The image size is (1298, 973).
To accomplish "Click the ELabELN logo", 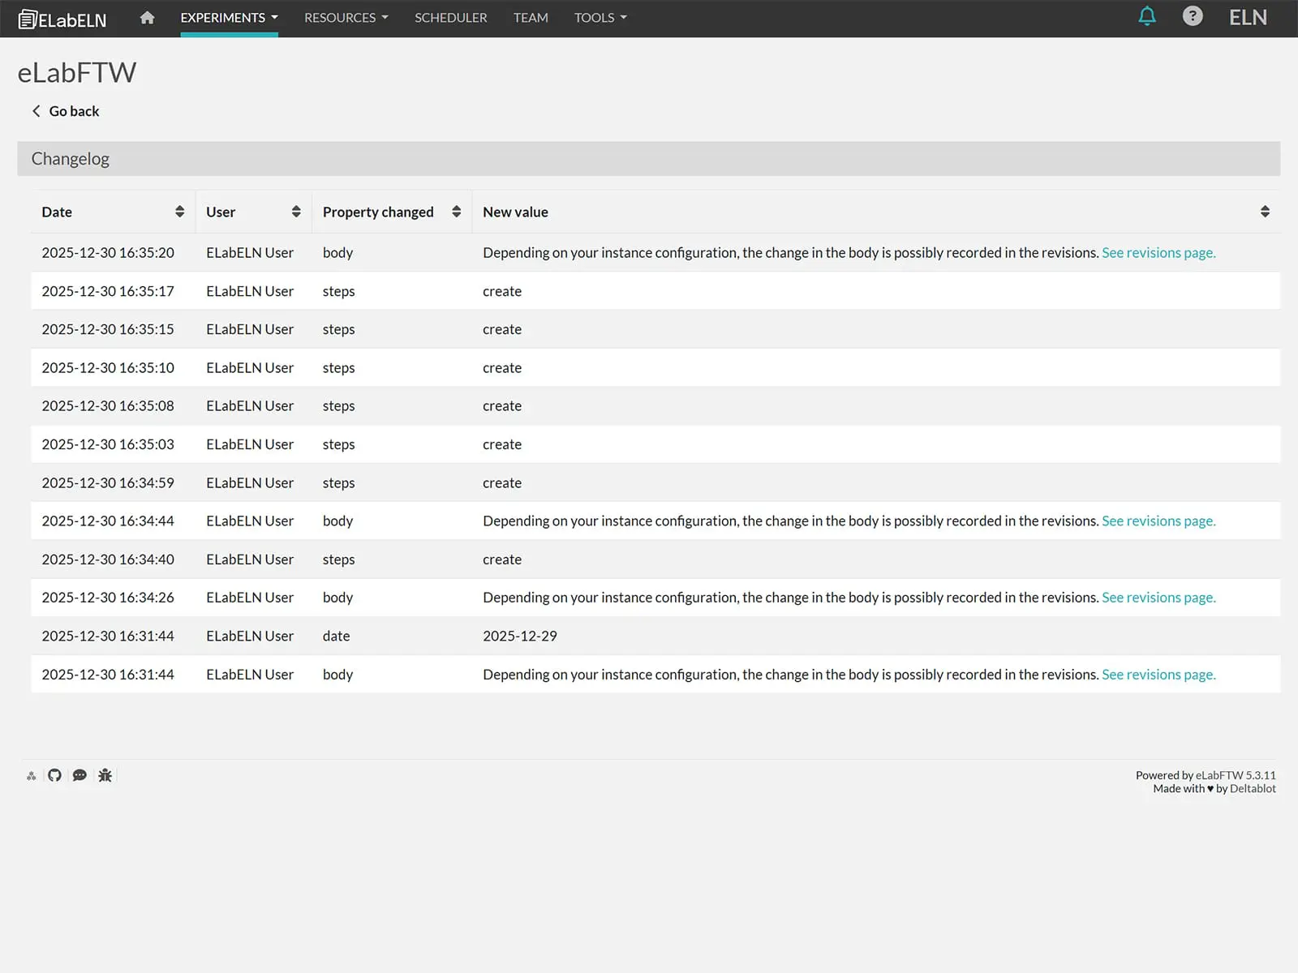I will click(62, 19).
